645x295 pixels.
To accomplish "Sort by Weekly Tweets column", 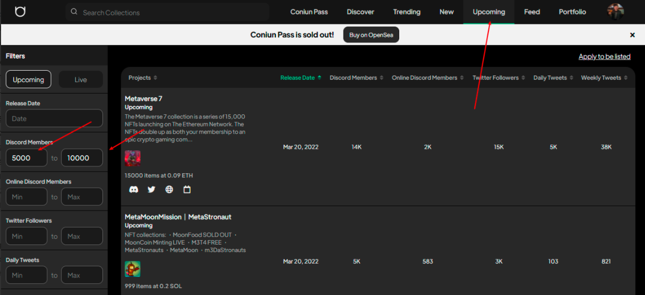I will [x=604, y=78].
